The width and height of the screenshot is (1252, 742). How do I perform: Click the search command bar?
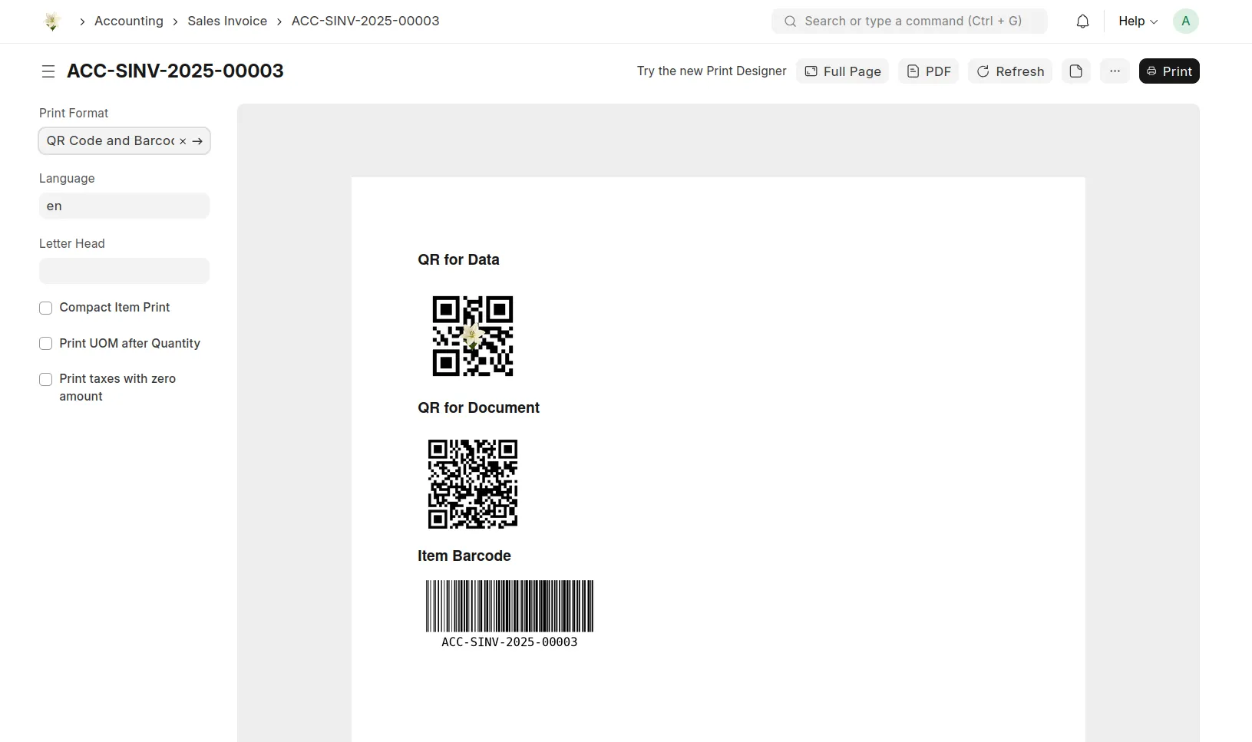pyautogui.click(x=909, y=21)
